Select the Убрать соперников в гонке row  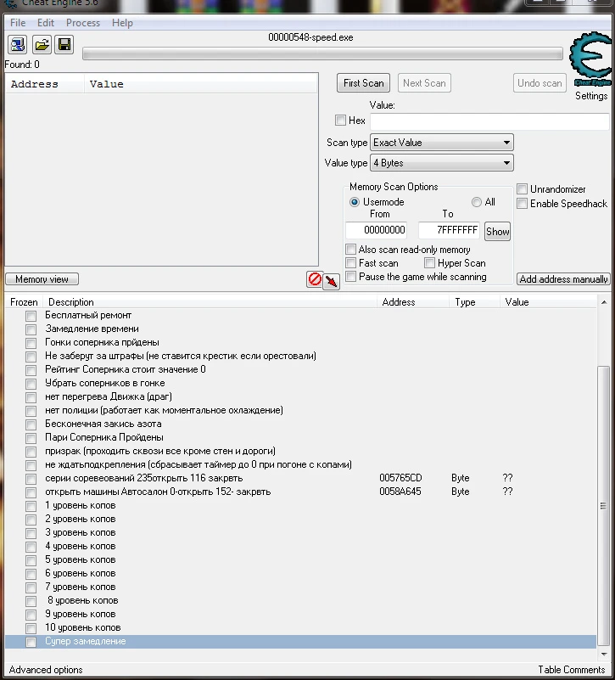[301, 384]
